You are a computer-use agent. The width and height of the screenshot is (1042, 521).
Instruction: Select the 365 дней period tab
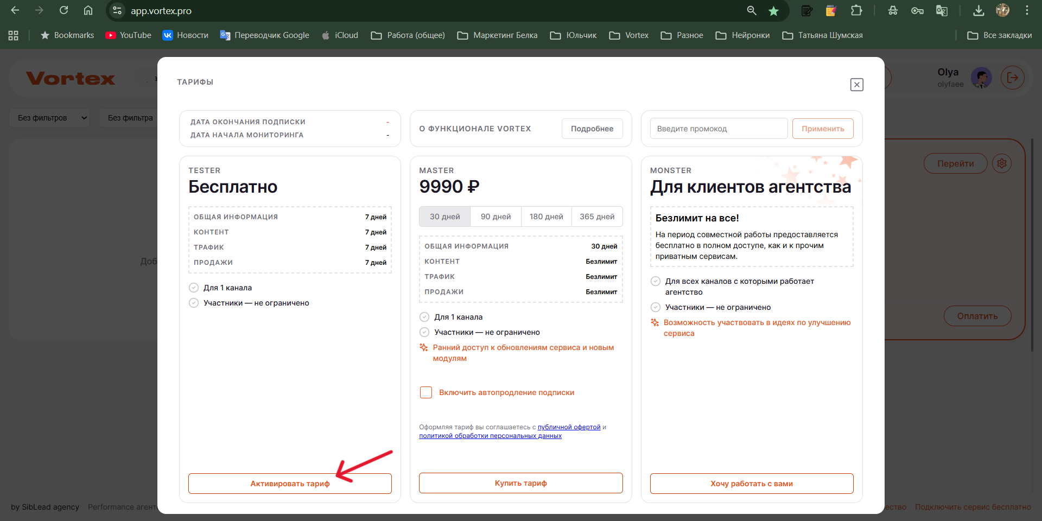pyautogui.click(x=596, y=216)
